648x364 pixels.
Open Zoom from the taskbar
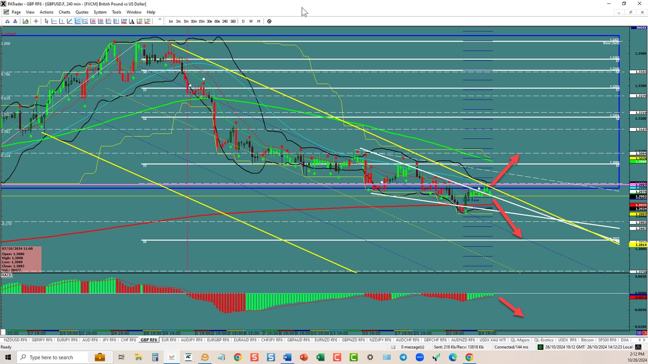coord(419,357)
